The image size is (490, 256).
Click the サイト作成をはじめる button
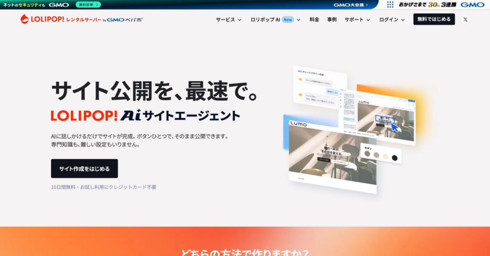click(x=84, y=169)
